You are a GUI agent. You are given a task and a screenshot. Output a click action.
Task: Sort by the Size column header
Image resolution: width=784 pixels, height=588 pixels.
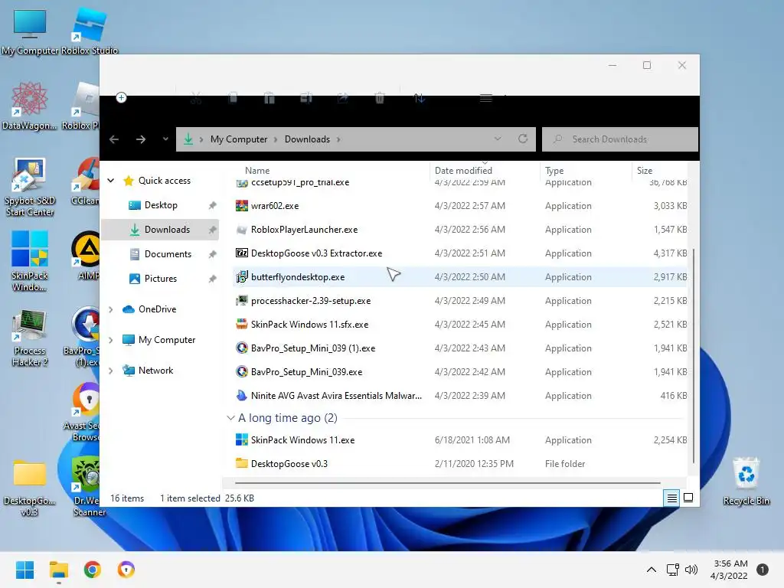pos(645,171)
